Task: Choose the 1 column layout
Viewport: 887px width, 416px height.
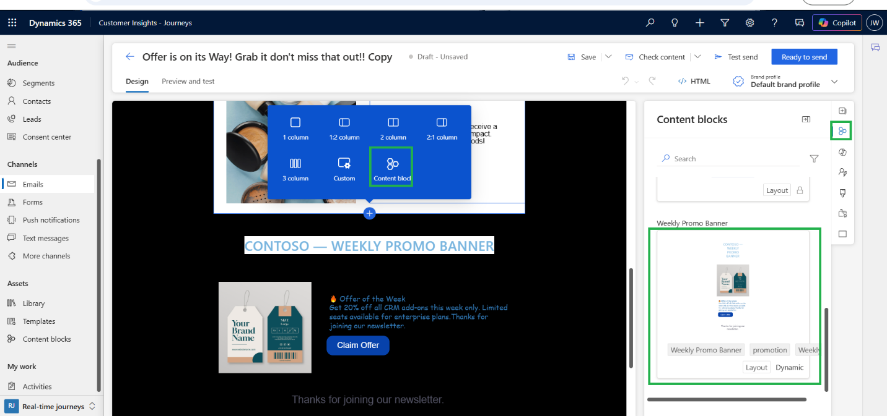Action: pyautogui.click(x=295, y=129)
